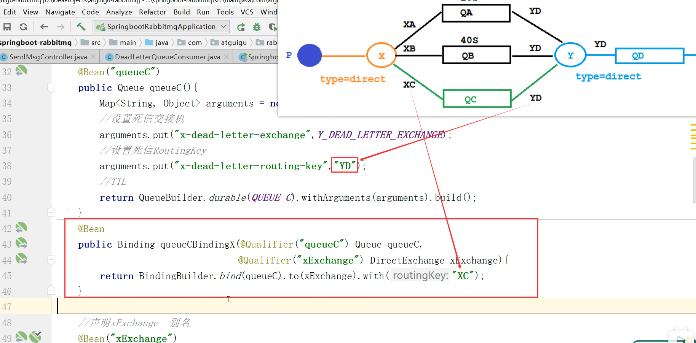Switch to the SendMsgController.java tab

48,57
